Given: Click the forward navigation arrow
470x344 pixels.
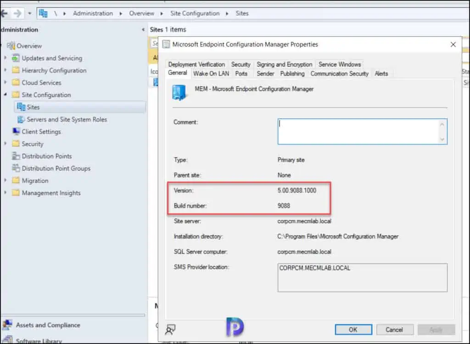Looking at the screenshot, I should click(18, 13).
